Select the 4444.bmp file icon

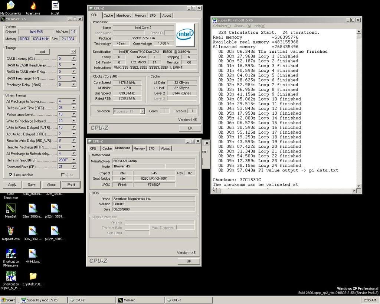(33, 254)
